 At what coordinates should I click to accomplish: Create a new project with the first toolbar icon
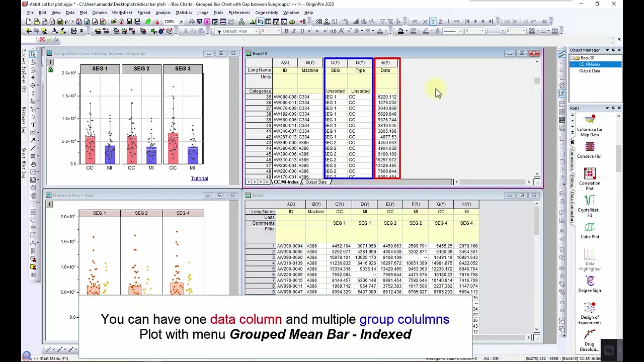coord(28,22)
